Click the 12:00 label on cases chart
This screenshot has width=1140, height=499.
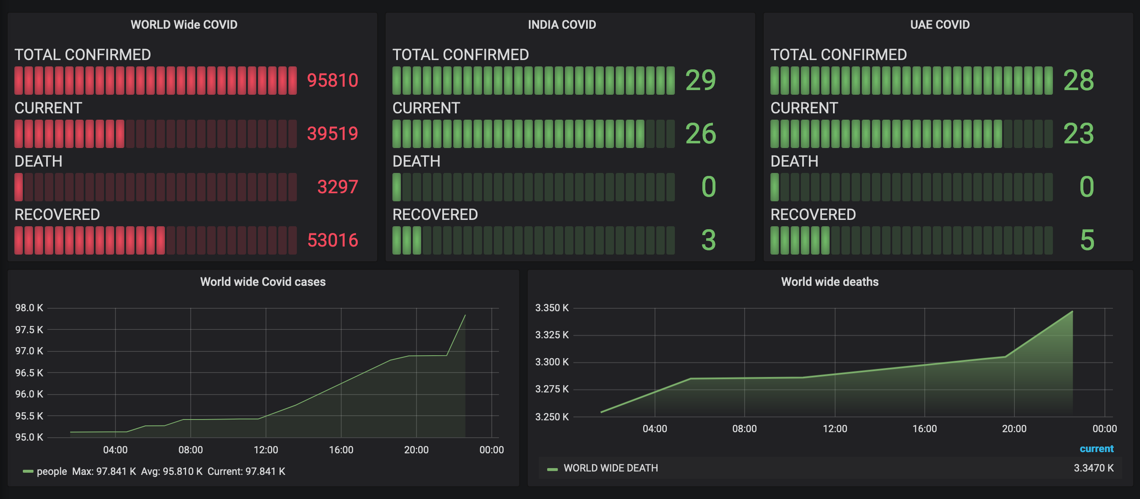tap(266, 450)
